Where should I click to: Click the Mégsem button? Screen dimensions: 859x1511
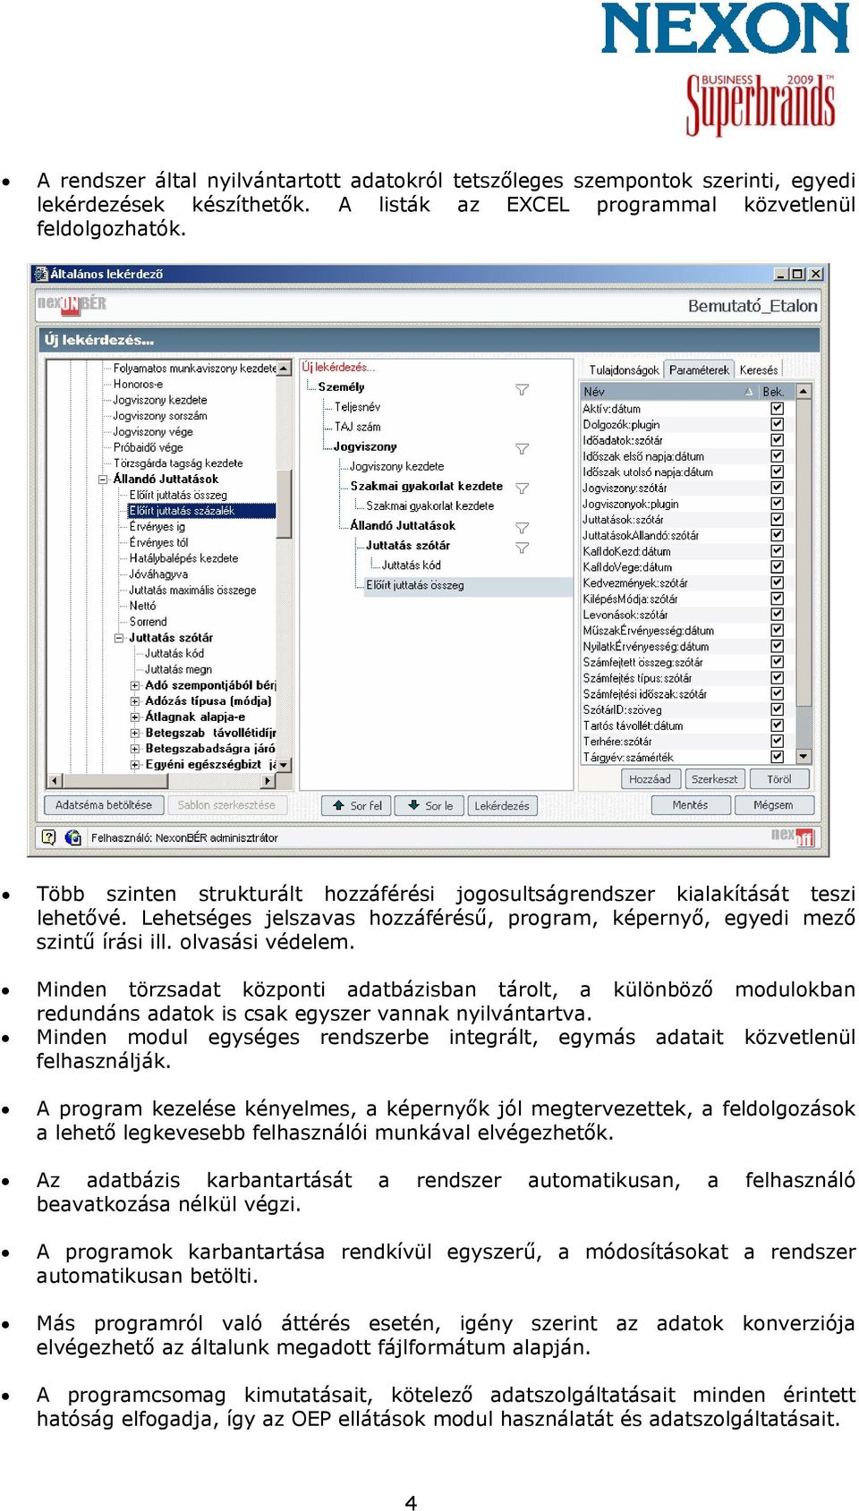click(x=773, y=805)
